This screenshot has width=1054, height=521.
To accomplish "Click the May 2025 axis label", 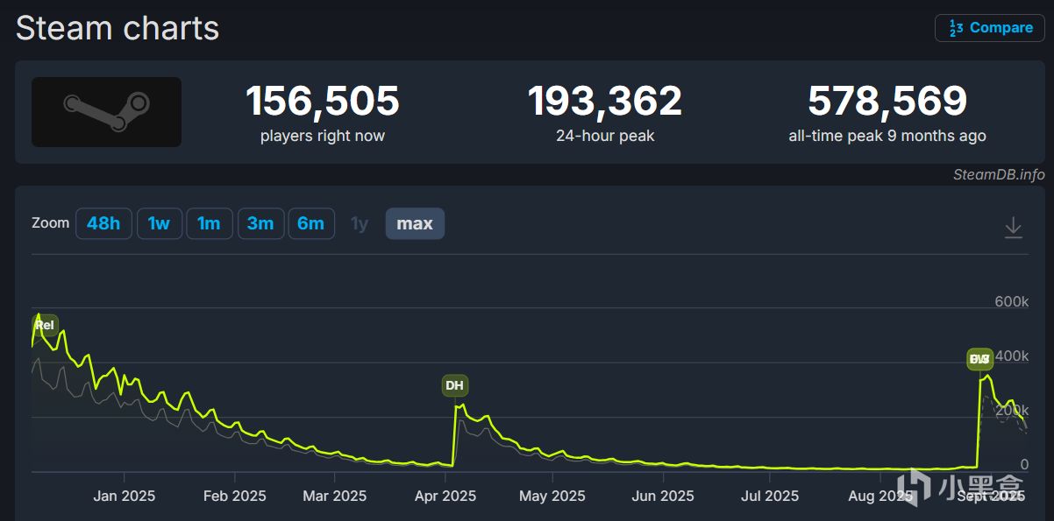I will tap(552, 496).
